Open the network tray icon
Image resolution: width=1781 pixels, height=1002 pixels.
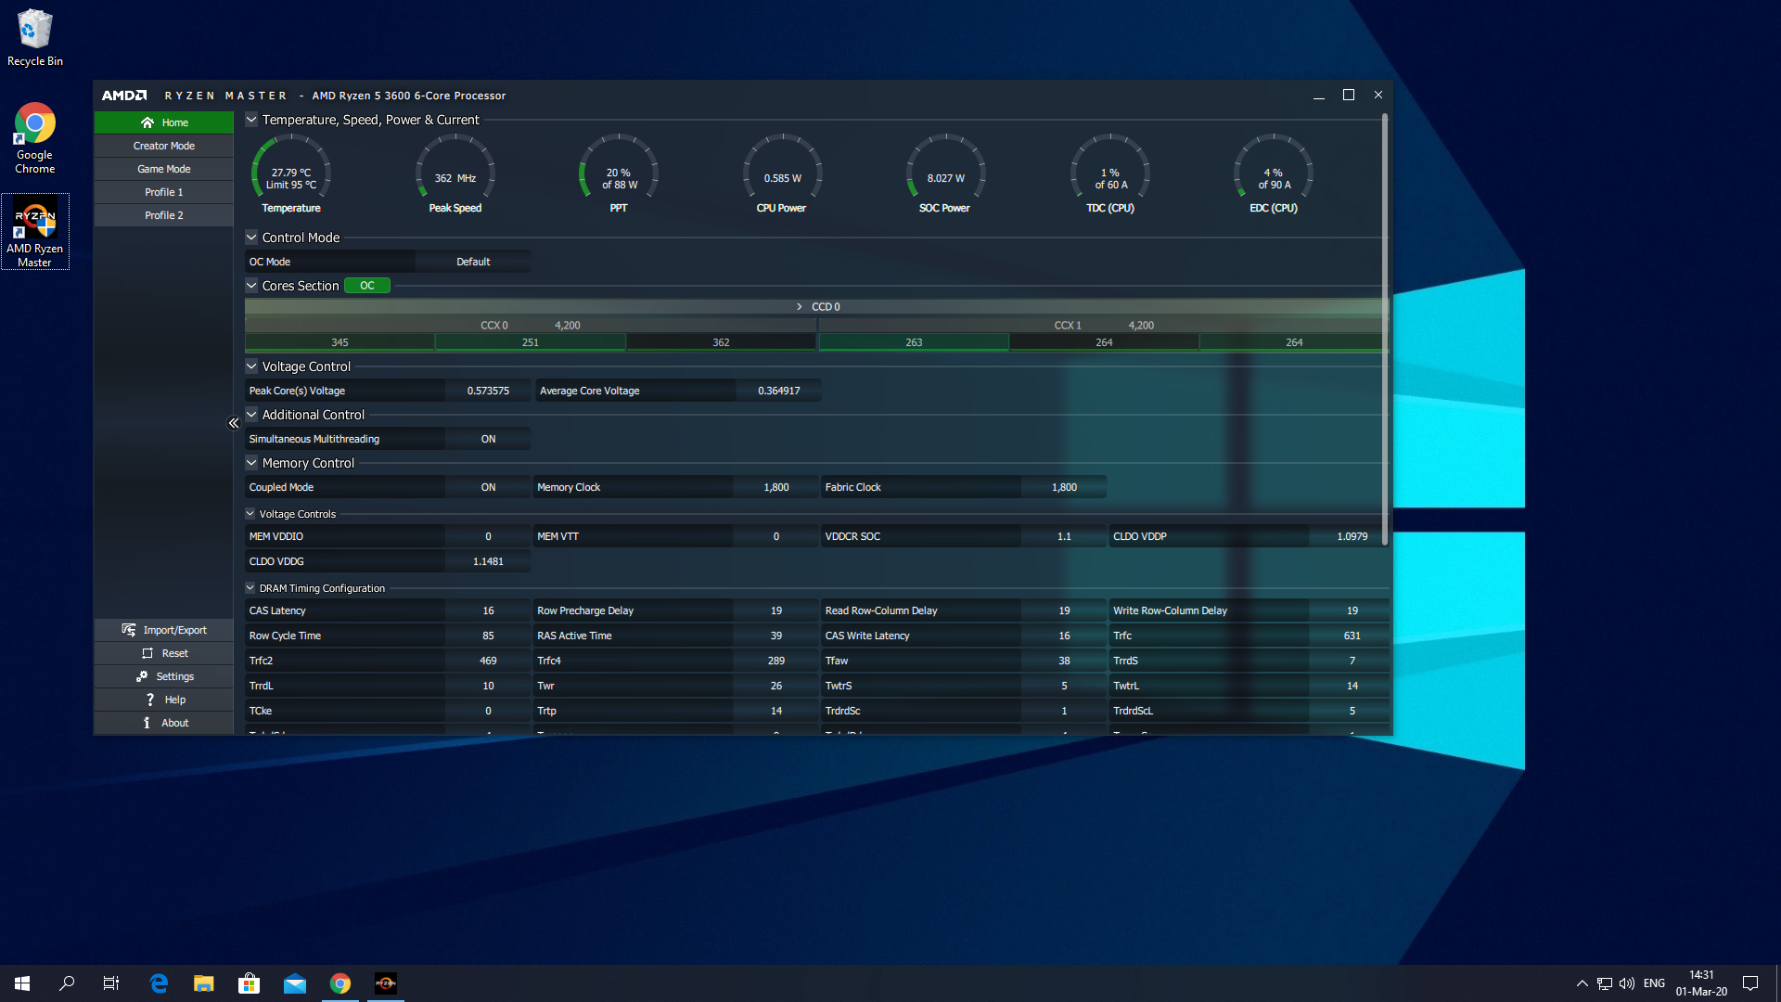pos(1605,983)
